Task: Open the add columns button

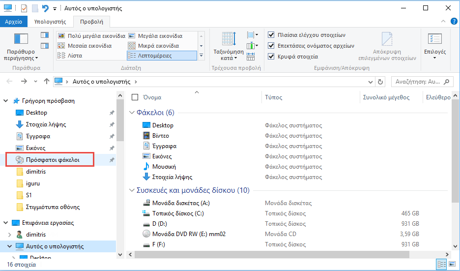Action: tap(252, 46)
